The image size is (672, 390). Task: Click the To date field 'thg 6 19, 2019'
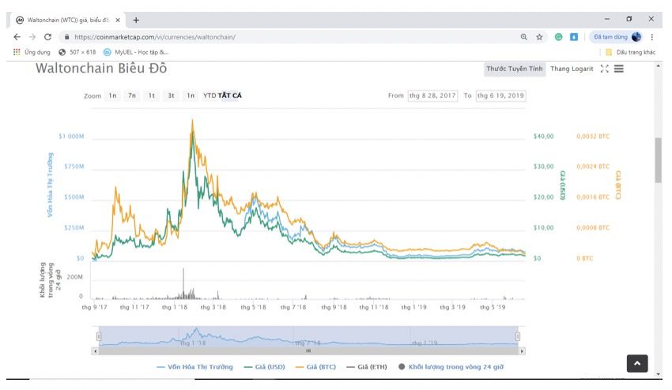500,96
